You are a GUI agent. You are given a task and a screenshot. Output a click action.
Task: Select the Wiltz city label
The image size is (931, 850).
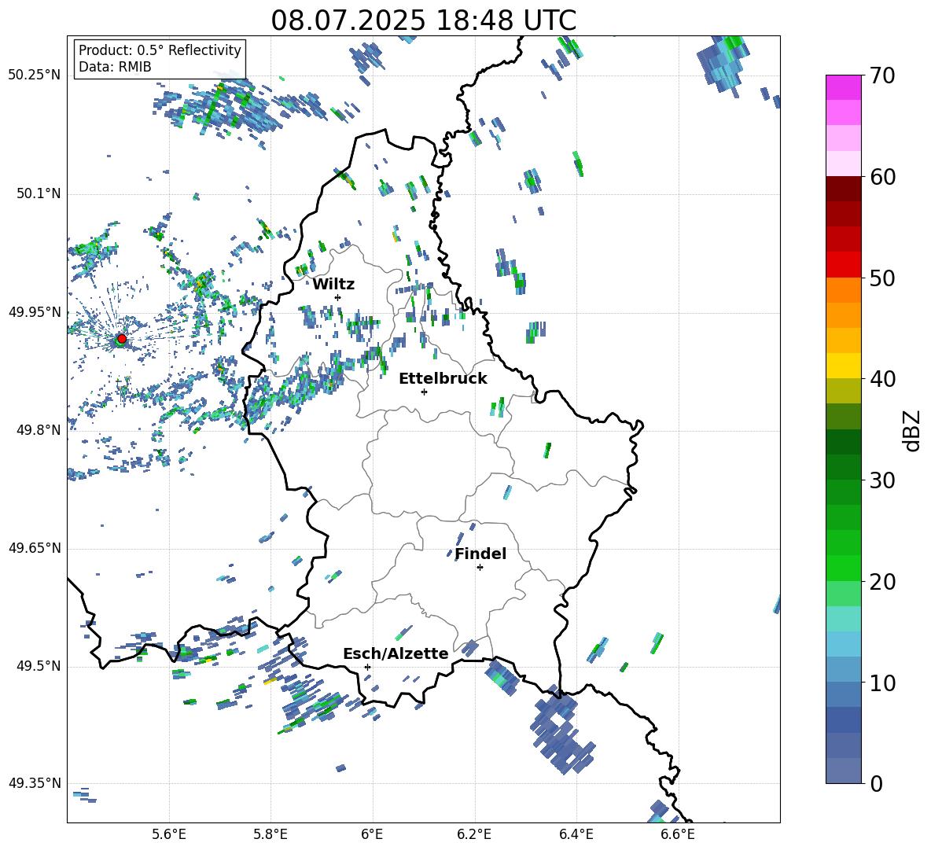click(x=333, y=285)
